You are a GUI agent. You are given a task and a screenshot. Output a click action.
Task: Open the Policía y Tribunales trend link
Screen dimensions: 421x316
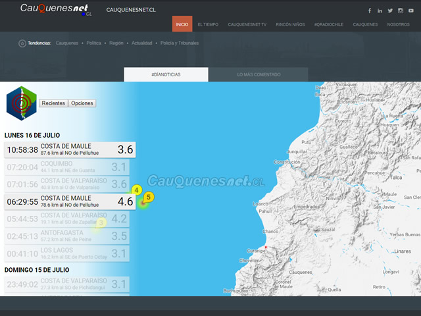(x=180, y=43)
